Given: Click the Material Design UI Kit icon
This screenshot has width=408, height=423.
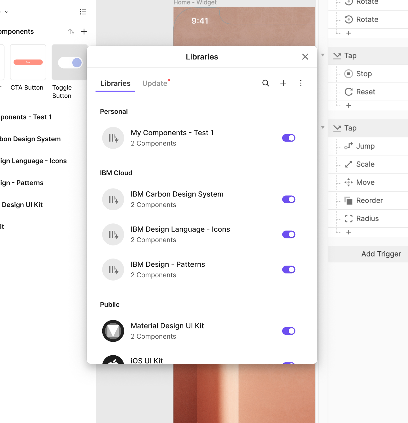Looking at the screenshot, I should point(113,331).
